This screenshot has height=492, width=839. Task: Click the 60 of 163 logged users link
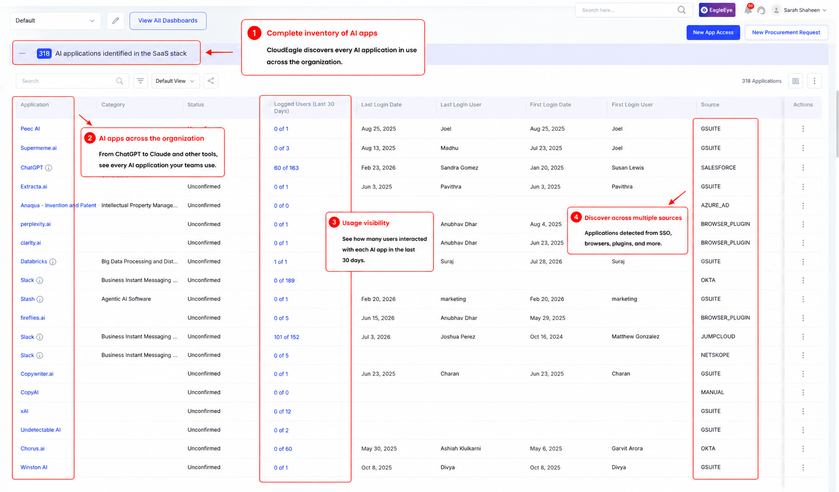click(286, 168)
